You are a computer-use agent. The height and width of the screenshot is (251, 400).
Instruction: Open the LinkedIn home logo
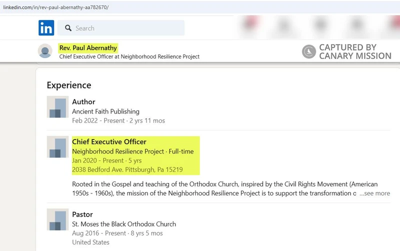pyautogui.click(x=46, y=28)
